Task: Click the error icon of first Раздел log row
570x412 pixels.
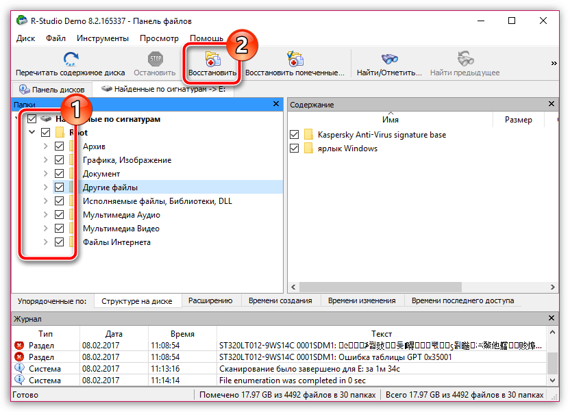Action: pos(19,345)
